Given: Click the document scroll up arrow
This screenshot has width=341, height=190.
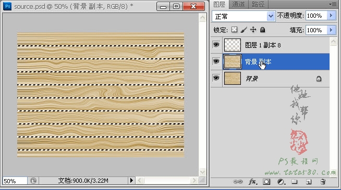Looking at the screenshot, I should tap(202, 18).
